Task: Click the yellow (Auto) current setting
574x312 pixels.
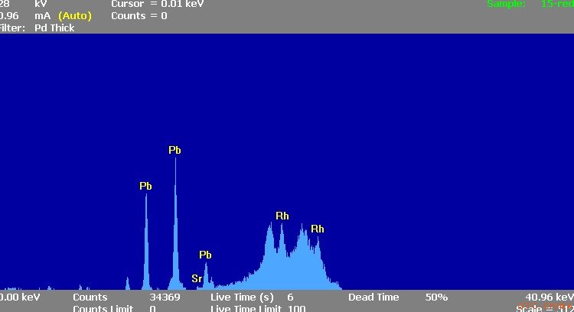Action: (x=74, y=15)
